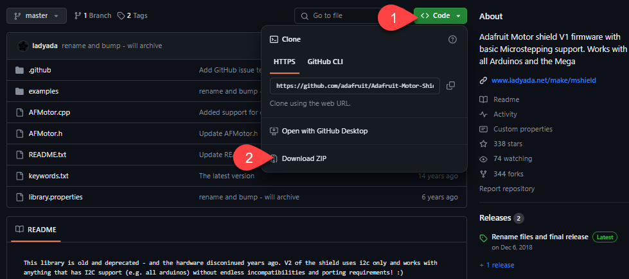Image resolution: width=629 pixels, height=279 pixels.
Task: Open 'The latest version' commit message
Action: coord(227,176)
